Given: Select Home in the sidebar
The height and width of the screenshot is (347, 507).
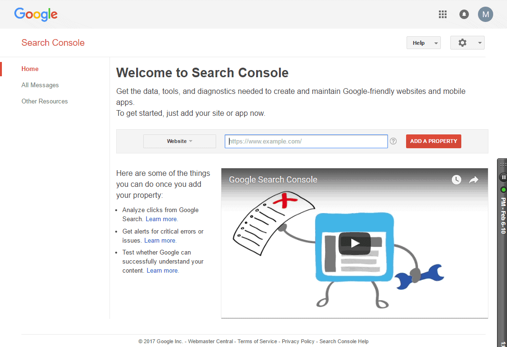Looking at the screenshot, I should pyautogui.click(x=30, y=69).
